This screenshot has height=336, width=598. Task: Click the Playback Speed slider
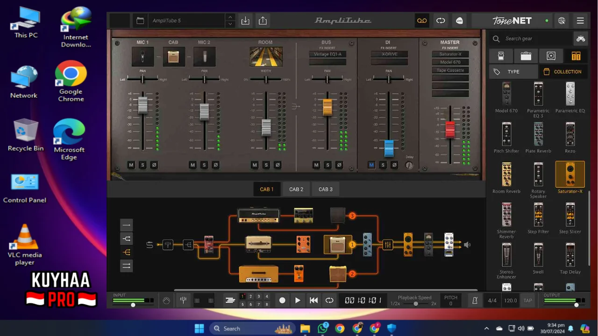(416, 304)
